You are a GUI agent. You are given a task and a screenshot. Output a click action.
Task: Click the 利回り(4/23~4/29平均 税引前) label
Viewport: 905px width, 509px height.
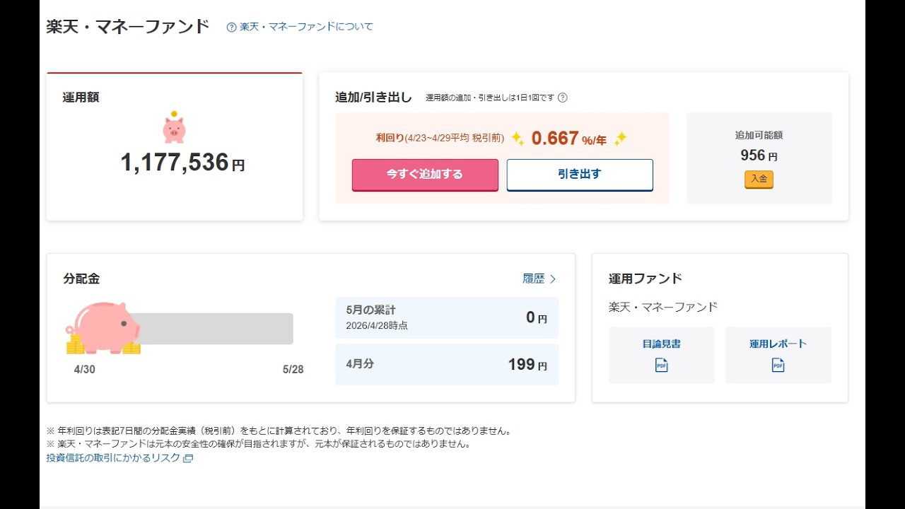[x=440, y=138]
